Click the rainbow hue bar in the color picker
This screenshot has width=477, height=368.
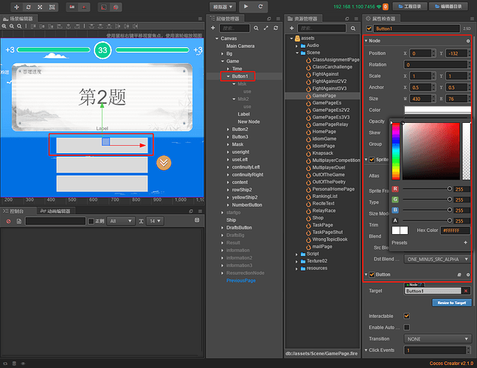pos(396,151)
